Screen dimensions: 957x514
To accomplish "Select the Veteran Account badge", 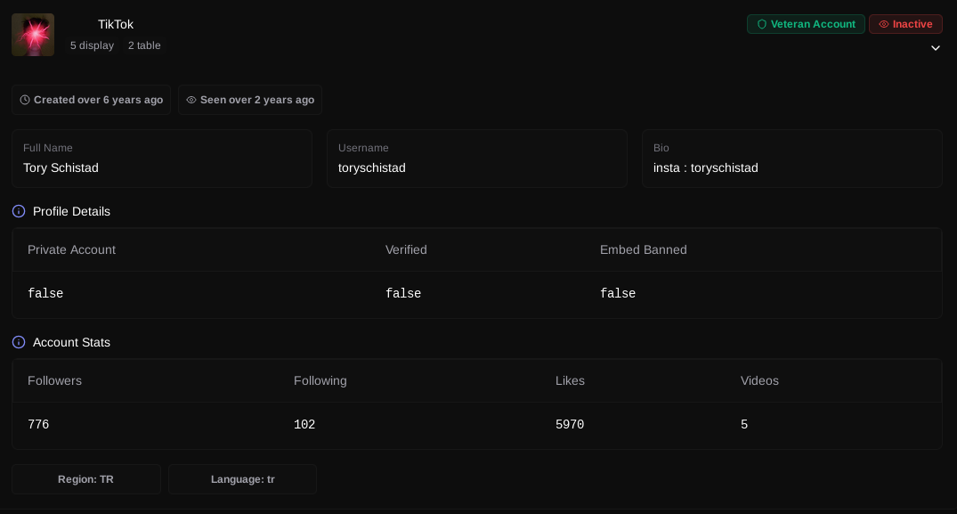I will (806, 24).
